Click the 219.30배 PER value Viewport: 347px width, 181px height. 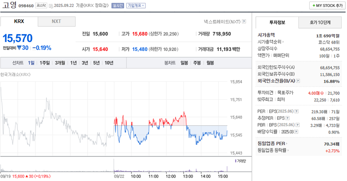point(320,112)
